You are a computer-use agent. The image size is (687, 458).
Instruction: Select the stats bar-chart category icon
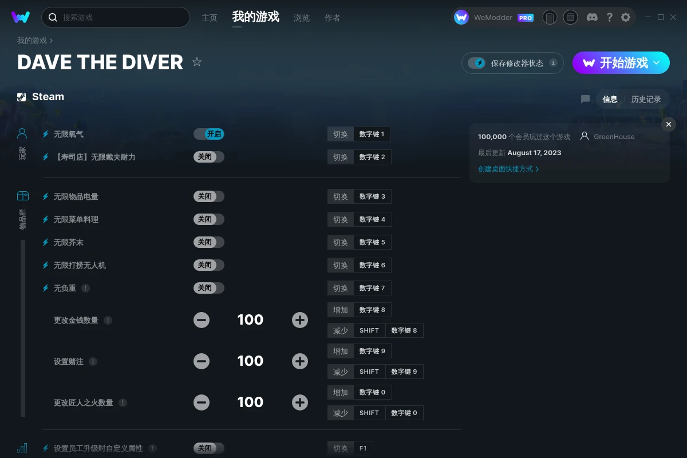pos(22,448)
